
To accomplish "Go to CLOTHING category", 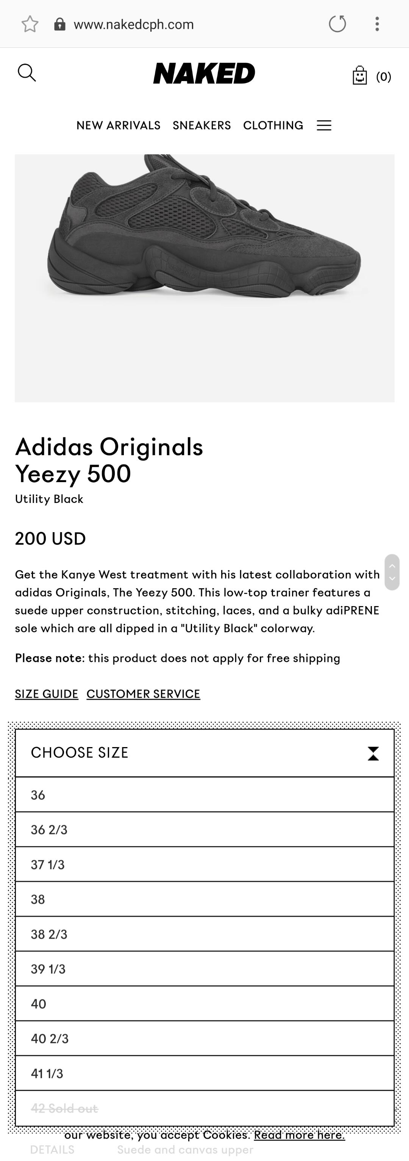I will pyautogui.click(x=273, y=125).
